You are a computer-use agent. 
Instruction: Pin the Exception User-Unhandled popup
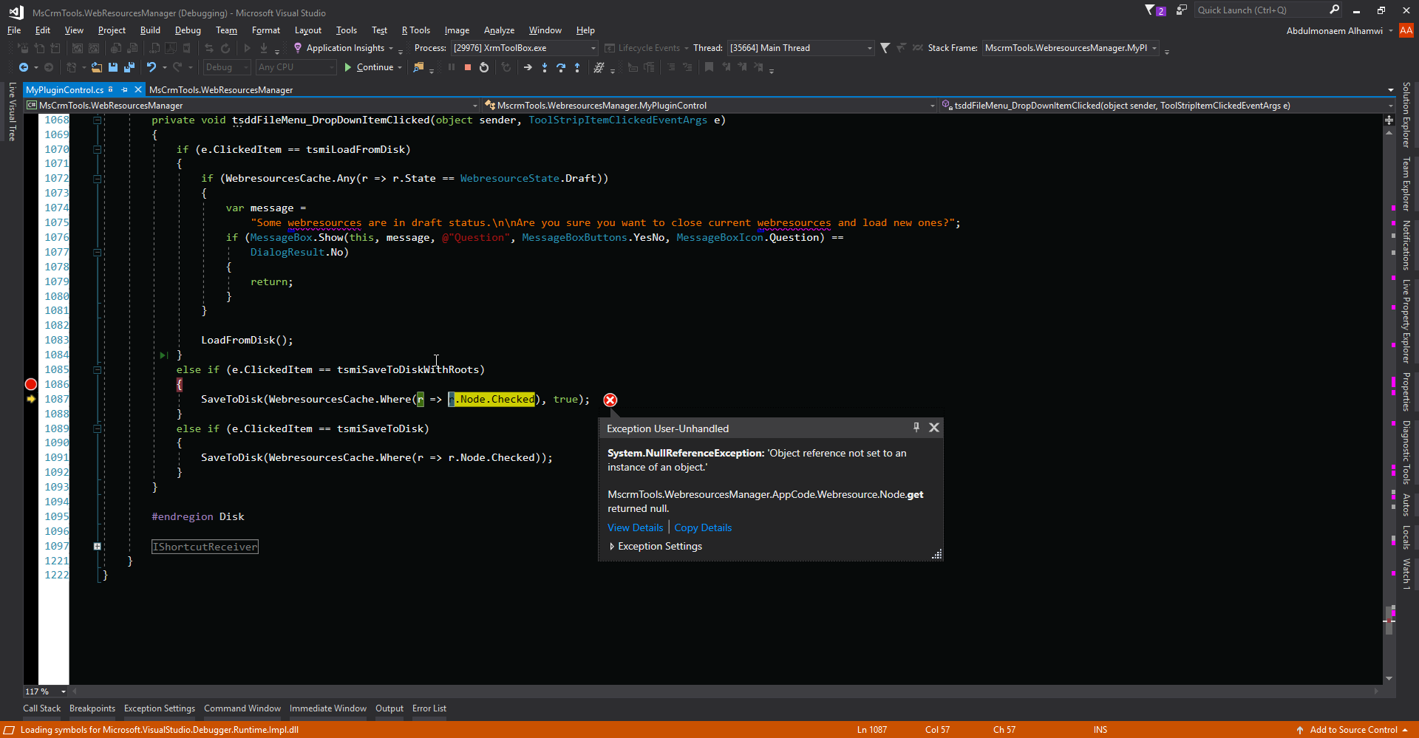tap(916, 427)
